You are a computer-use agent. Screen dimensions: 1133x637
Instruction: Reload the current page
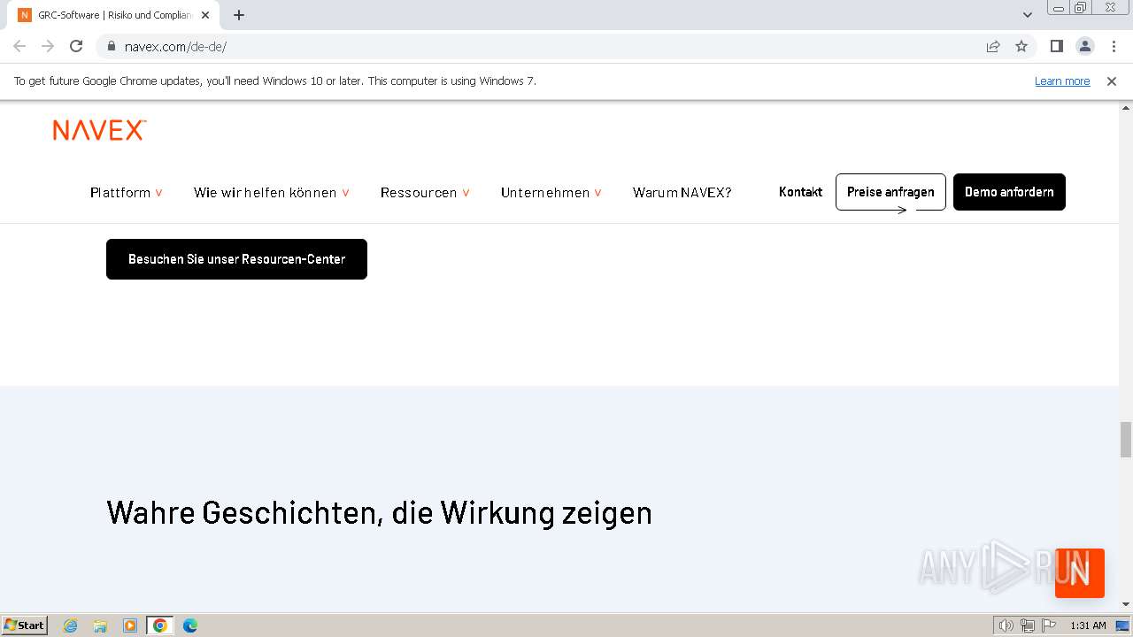pyautogui.click(x=76, y=46)
